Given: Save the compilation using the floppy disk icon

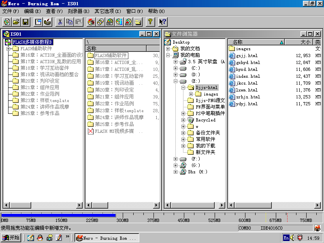Looking at the screenshot, I should [x=26, y=22].
